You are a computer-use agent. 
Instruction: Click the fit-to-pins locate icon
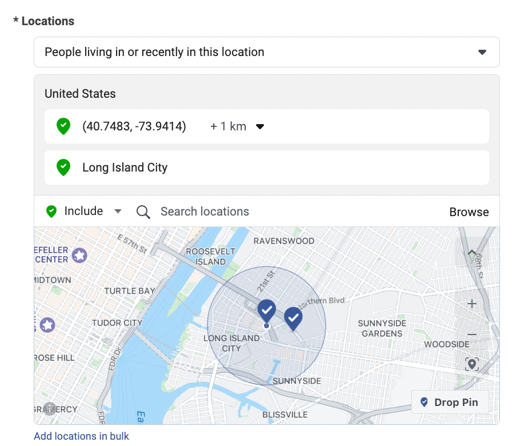tap(471, 364)
